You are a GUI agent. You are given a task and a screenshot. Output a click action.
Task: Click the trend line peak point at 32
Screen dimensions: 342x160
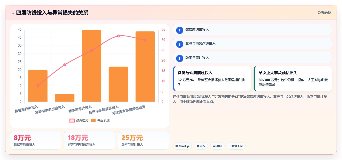[x=118, y=36]
